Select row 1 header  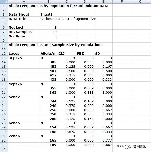pyautogui.click(x=4, y=6)
